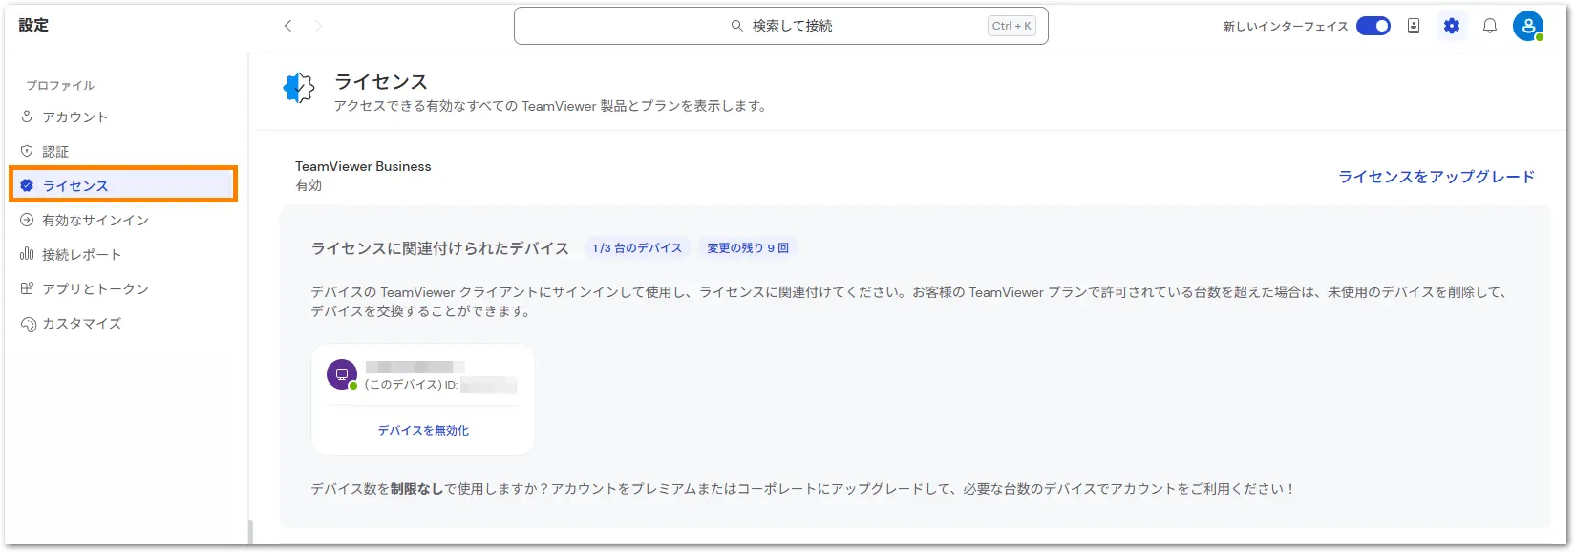The height and width of the screenshot is (553, 1575).
Task: Click the forward navigation arrow
Action: pyautogui.click(x=318, y=26)
